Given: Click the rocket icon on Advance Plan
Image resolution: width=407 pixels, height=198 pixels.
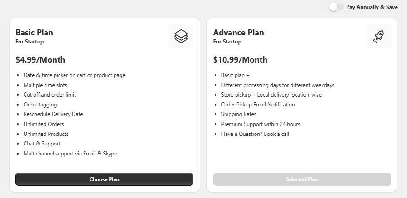Looking at the screenshot, I should click(378, 36).
